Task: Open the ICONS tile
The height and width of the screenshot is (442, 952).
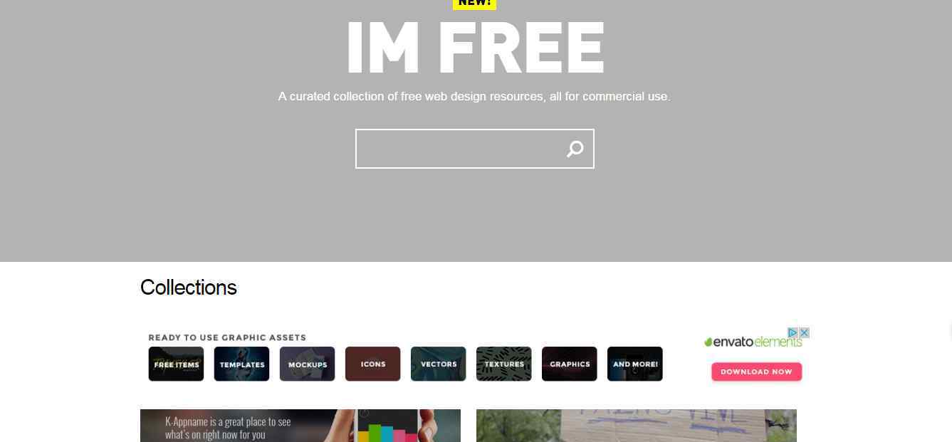Action: 372,364
